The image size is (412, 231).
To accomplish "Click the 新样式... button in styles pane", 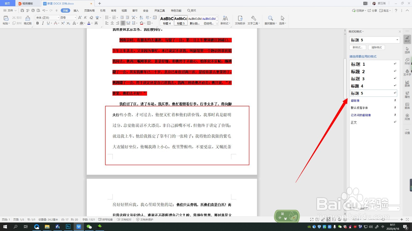I will pos(357,47).
